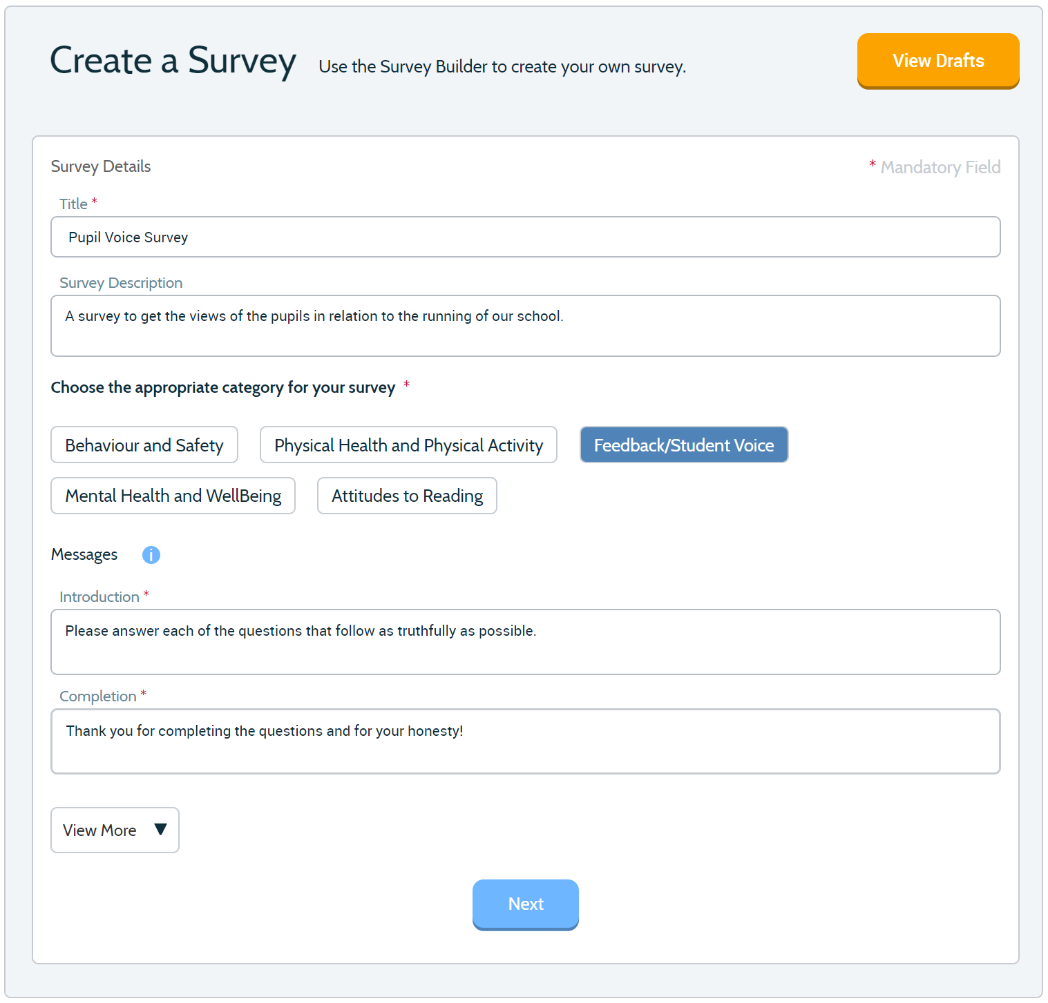Click the Mandatory Field legend text
The image size is (1048, 1003).
click(940, 167)
